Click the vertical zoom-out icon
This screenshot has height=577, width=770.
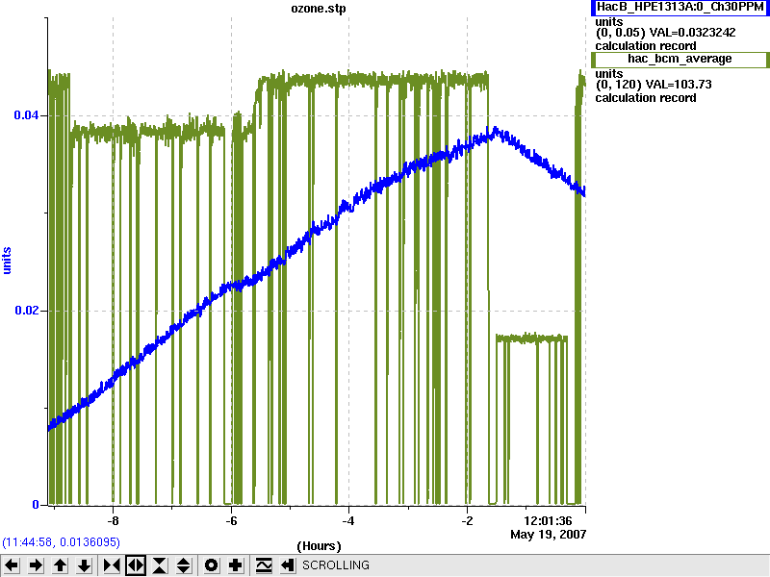[184, 565]
